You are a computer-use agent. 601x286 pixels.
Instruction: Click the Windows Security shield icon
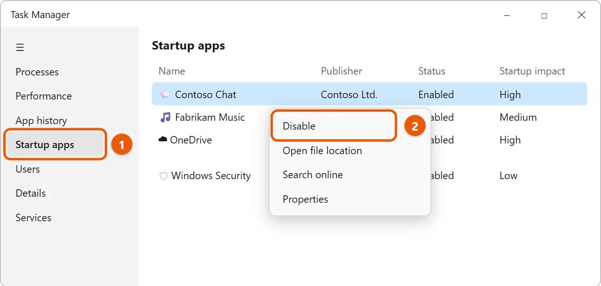(163, 176)
